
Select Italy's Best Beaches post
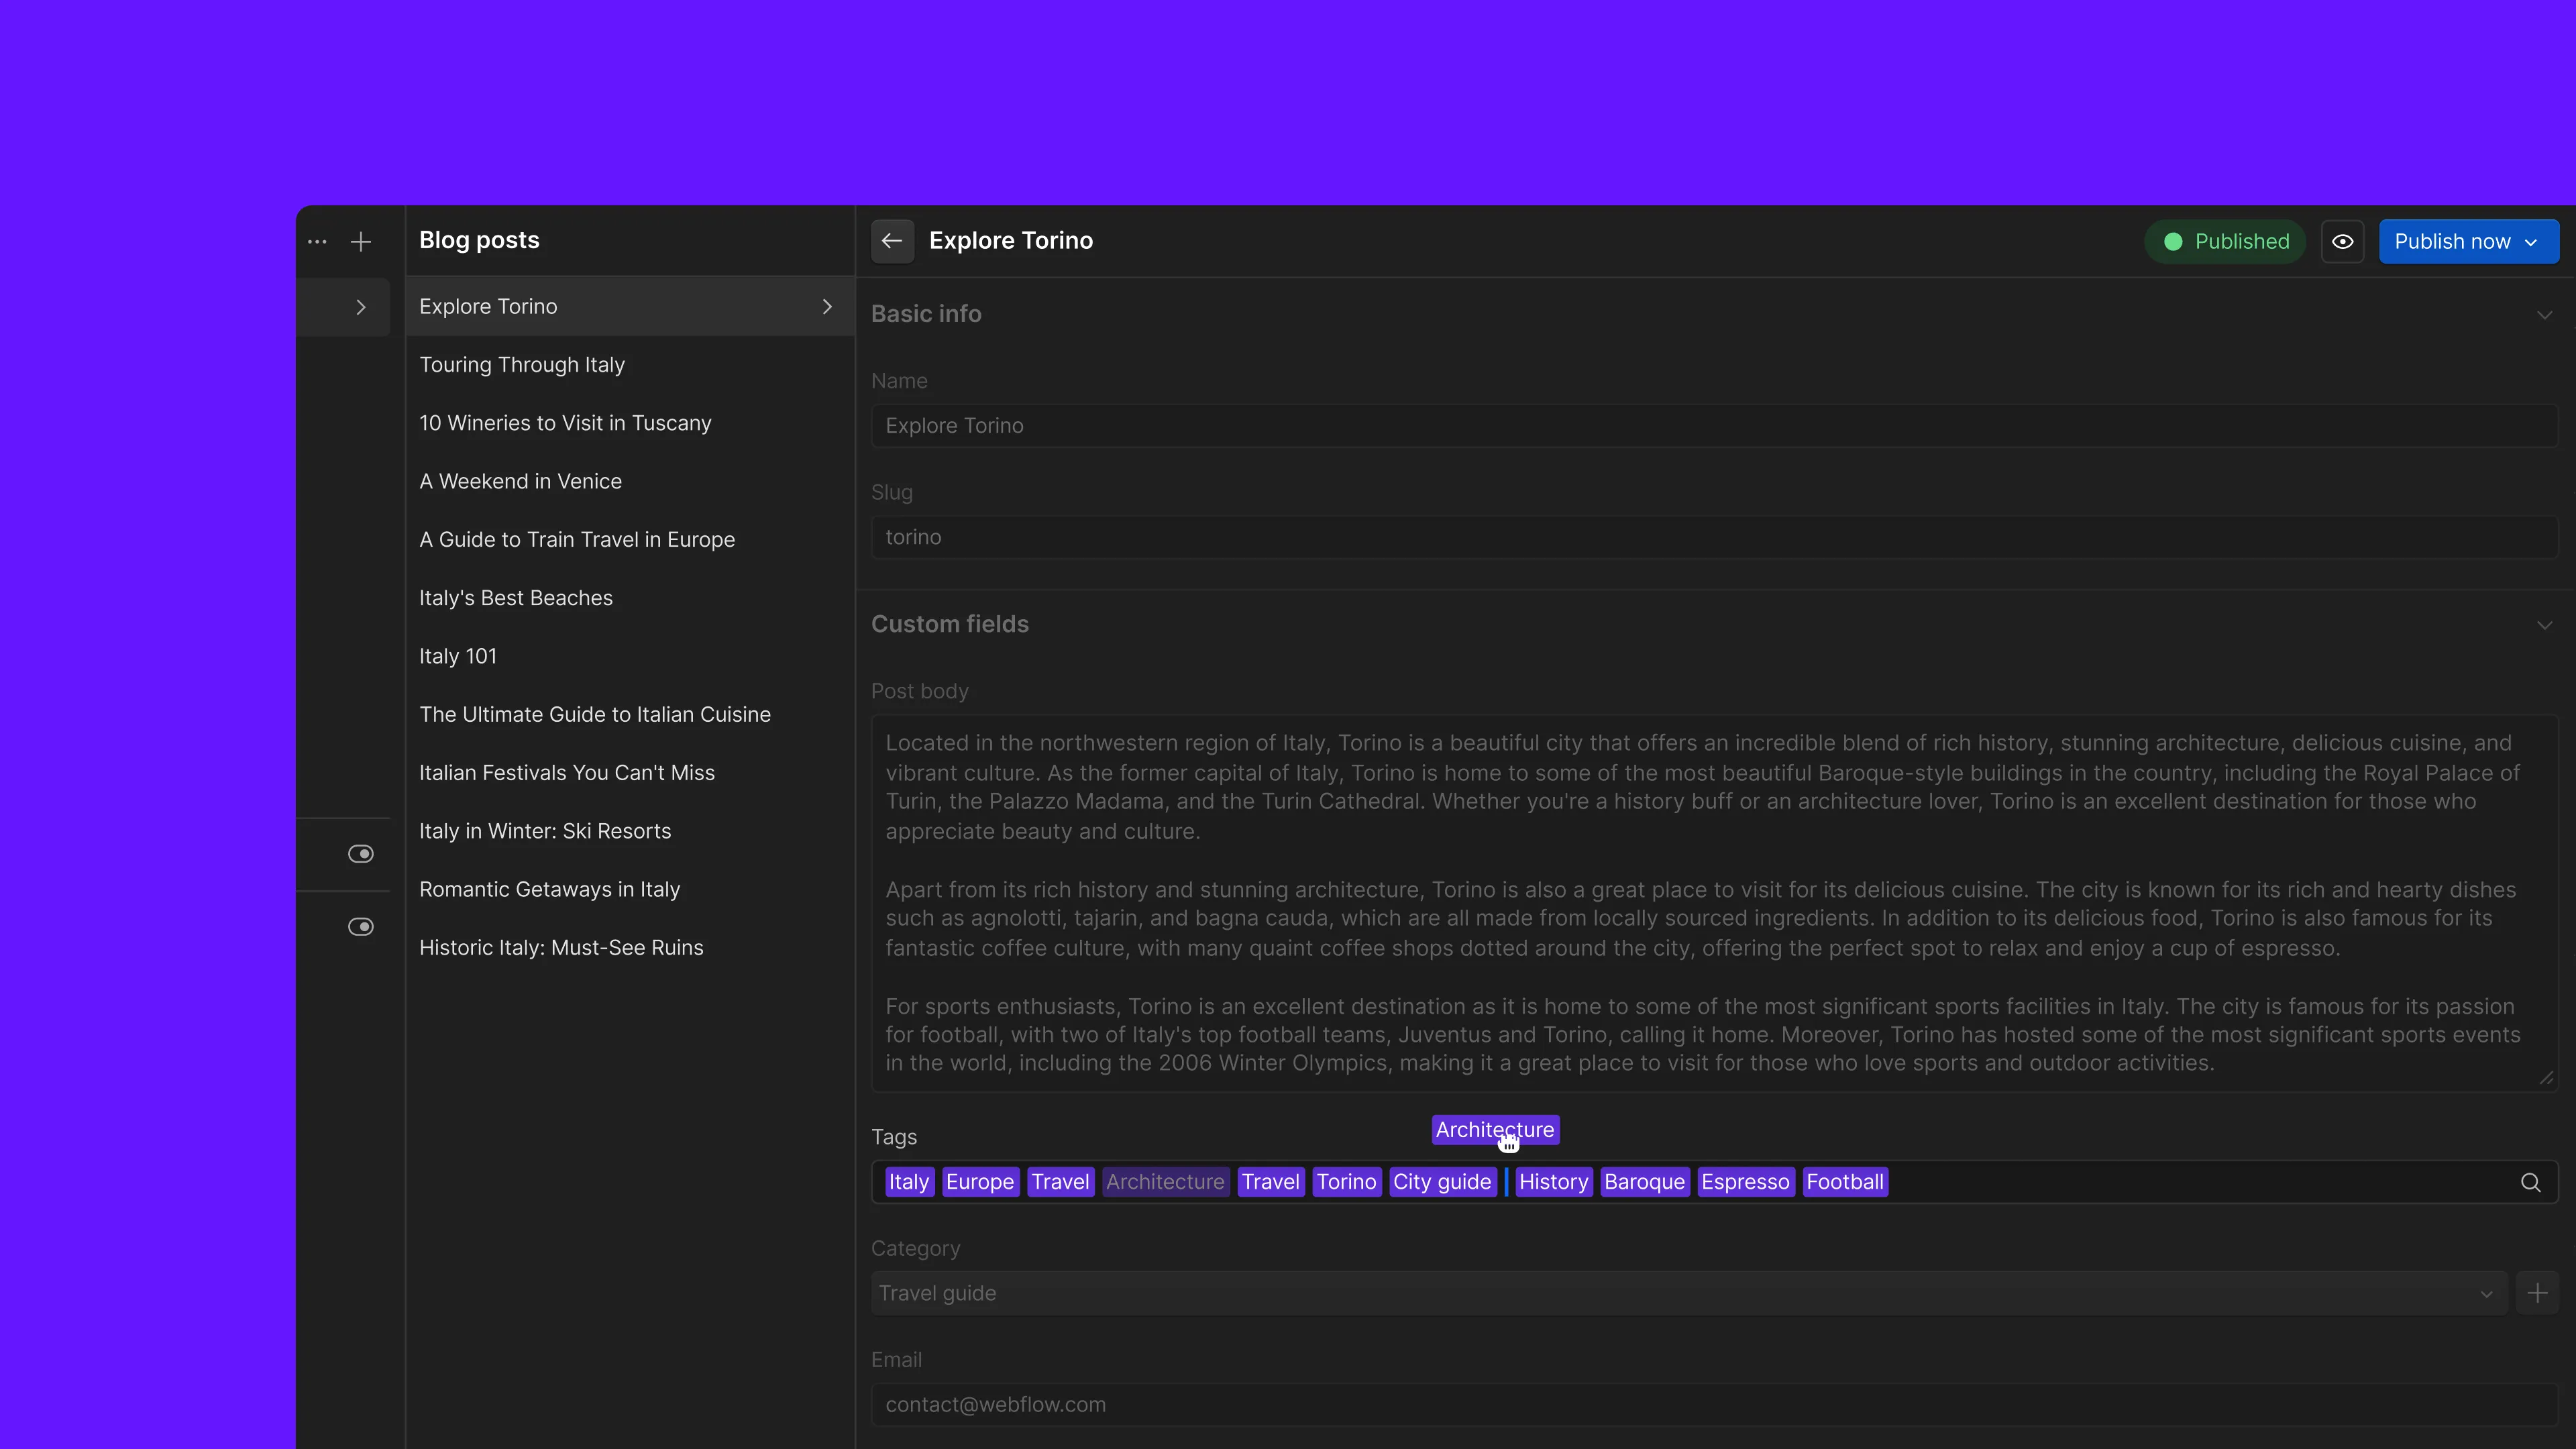point(630,598)
